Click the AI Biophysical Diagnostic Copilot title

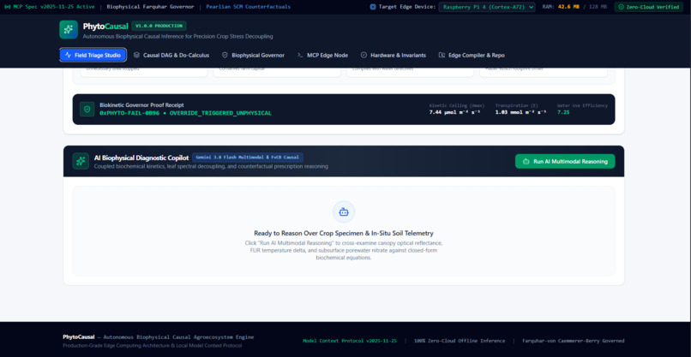pos(141,158)
